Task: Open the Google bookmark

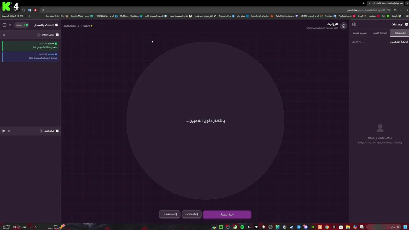Action: 396,16
